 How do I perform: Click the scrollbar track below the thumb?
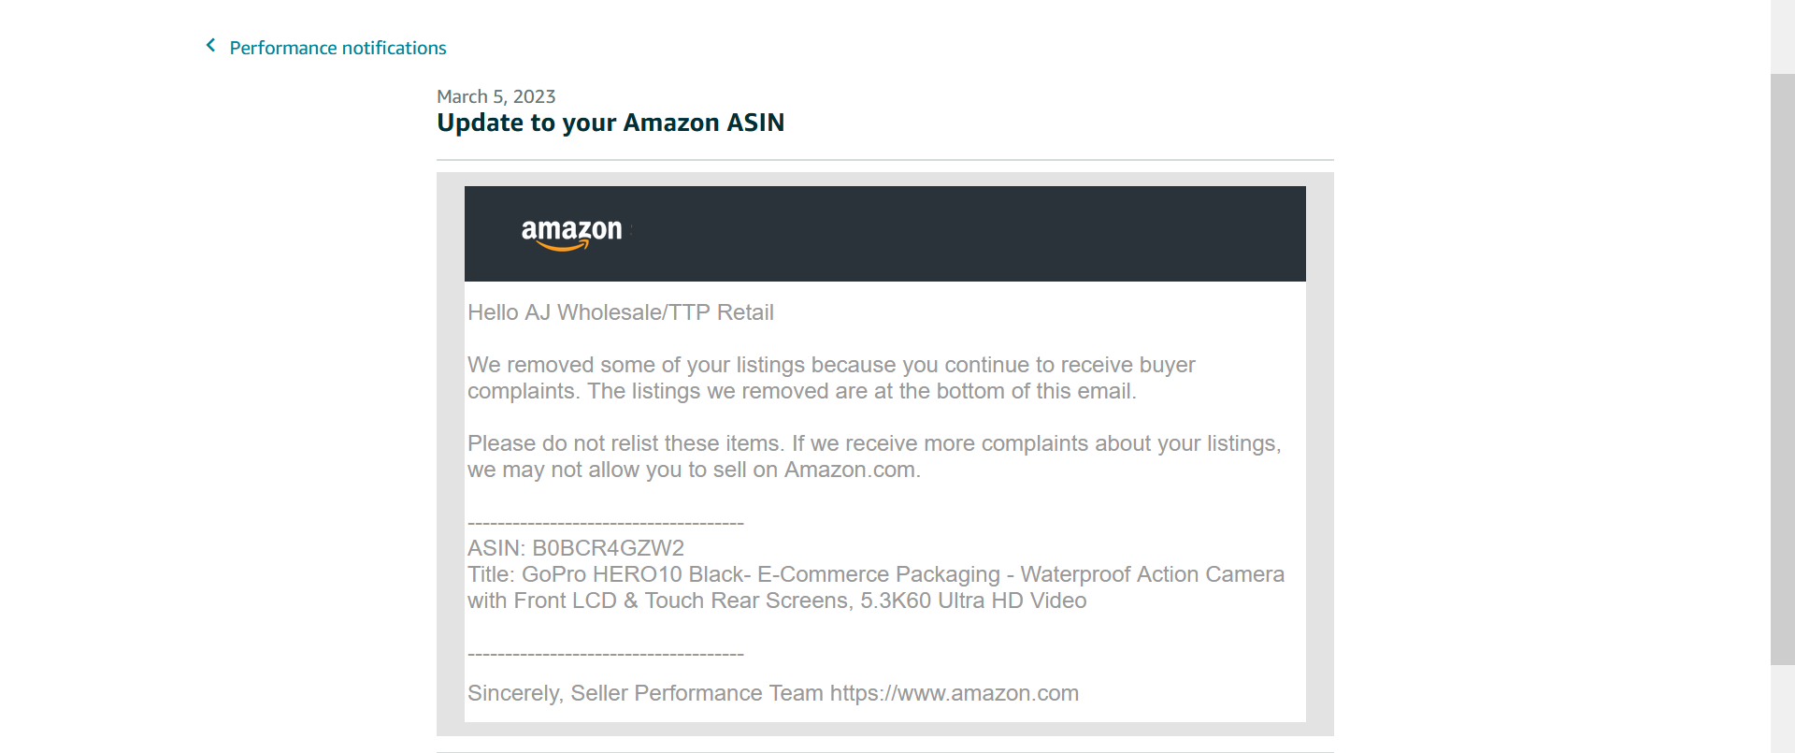point(1782,709)
